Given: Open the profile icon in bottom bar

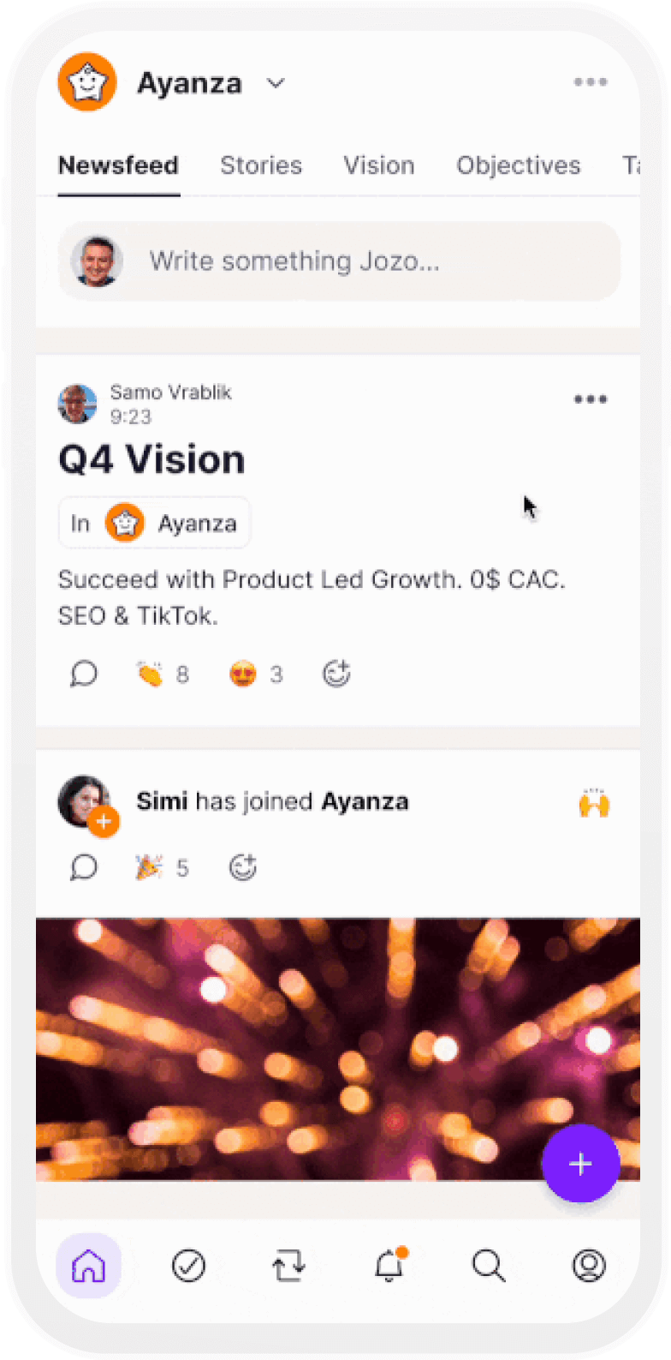Looking at the screenshot, I should coord(589,1265).
